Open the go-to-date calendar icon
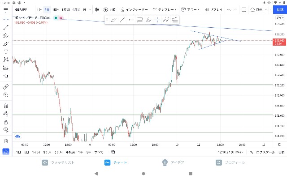The width and height of the screenshot is (287, 179). pyautogui.click(x=113, y=152)
